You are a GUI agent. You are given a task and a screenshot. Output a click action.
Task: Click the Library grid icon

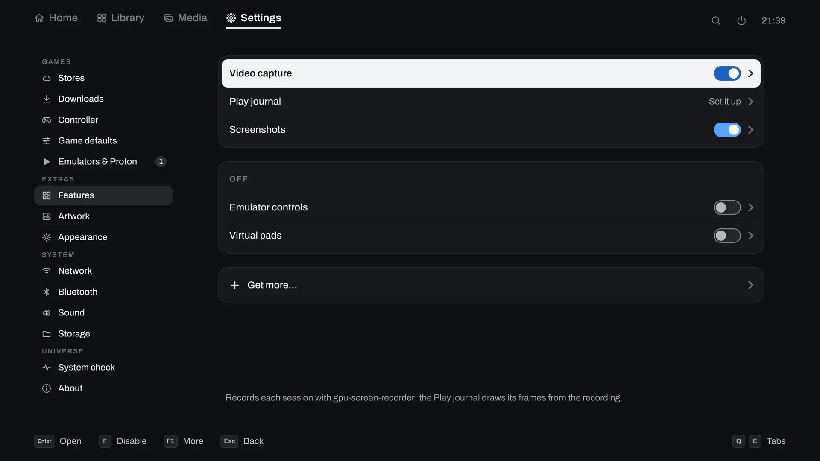(x=102, y=18)
